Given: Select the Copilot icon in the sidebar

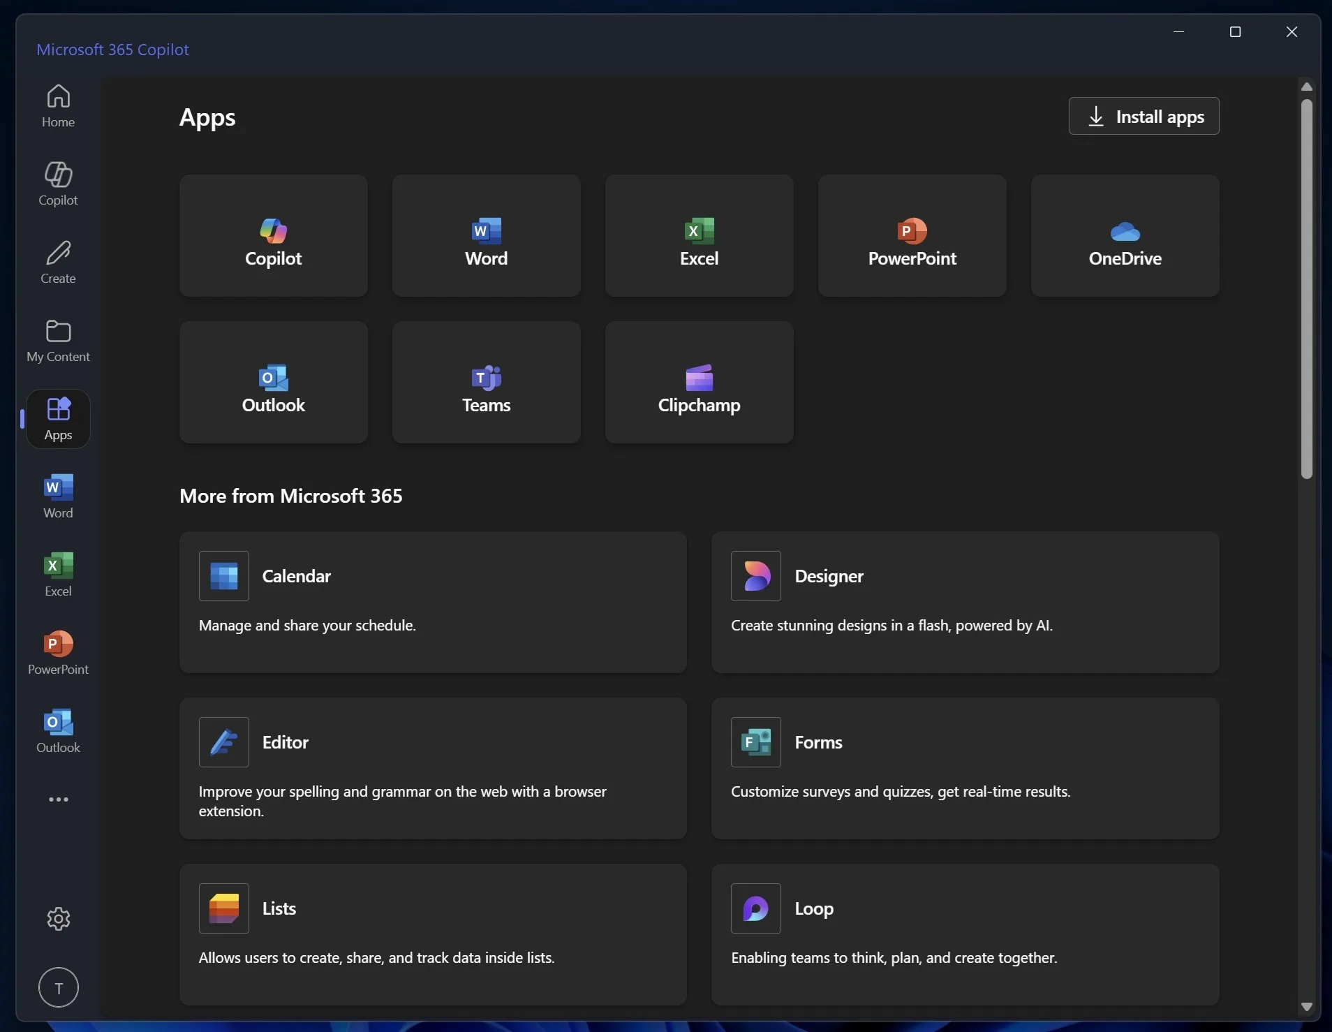Looking at the screenshot, I should (58, 183).
